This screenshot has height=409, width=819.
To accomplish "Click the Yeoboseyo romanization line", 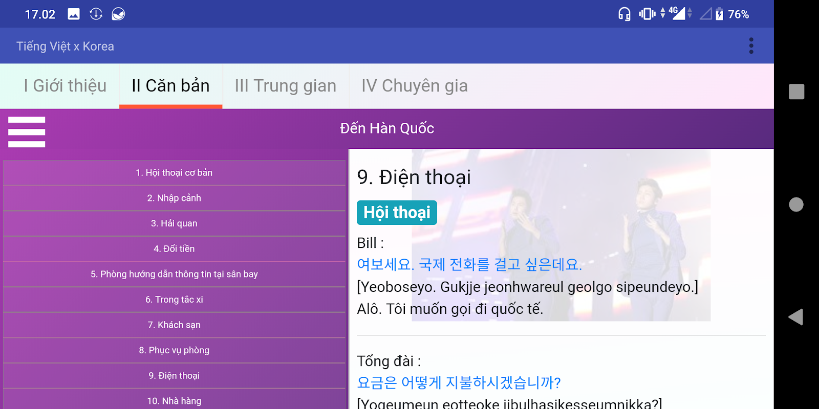I will click(527, 287).
